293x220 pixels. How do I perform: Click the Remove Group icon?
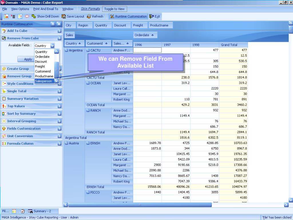(4, 76)
